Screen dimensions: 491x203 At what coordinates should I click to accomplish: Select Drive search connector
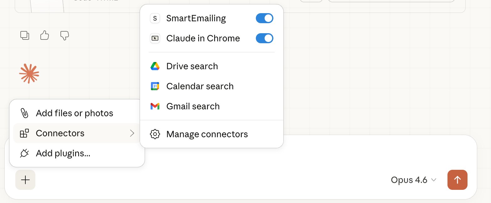pos(192,66)
